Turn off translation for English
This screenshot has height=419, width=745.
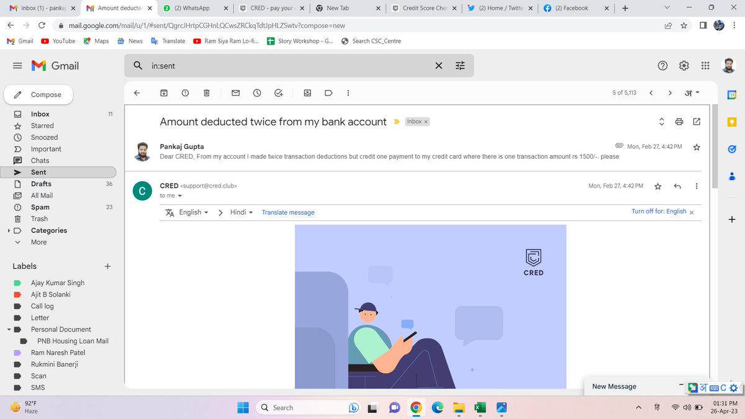(x=659, y=212)
